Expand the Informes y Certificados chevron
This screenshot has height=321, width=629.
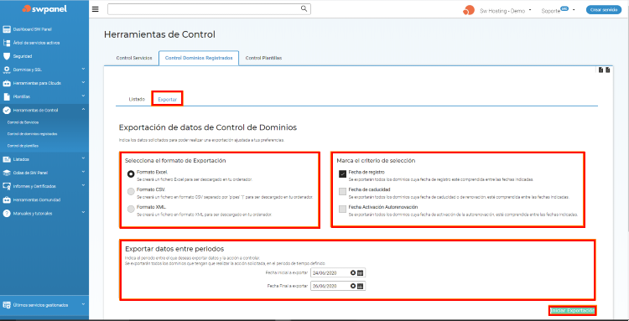pos(83,185)
